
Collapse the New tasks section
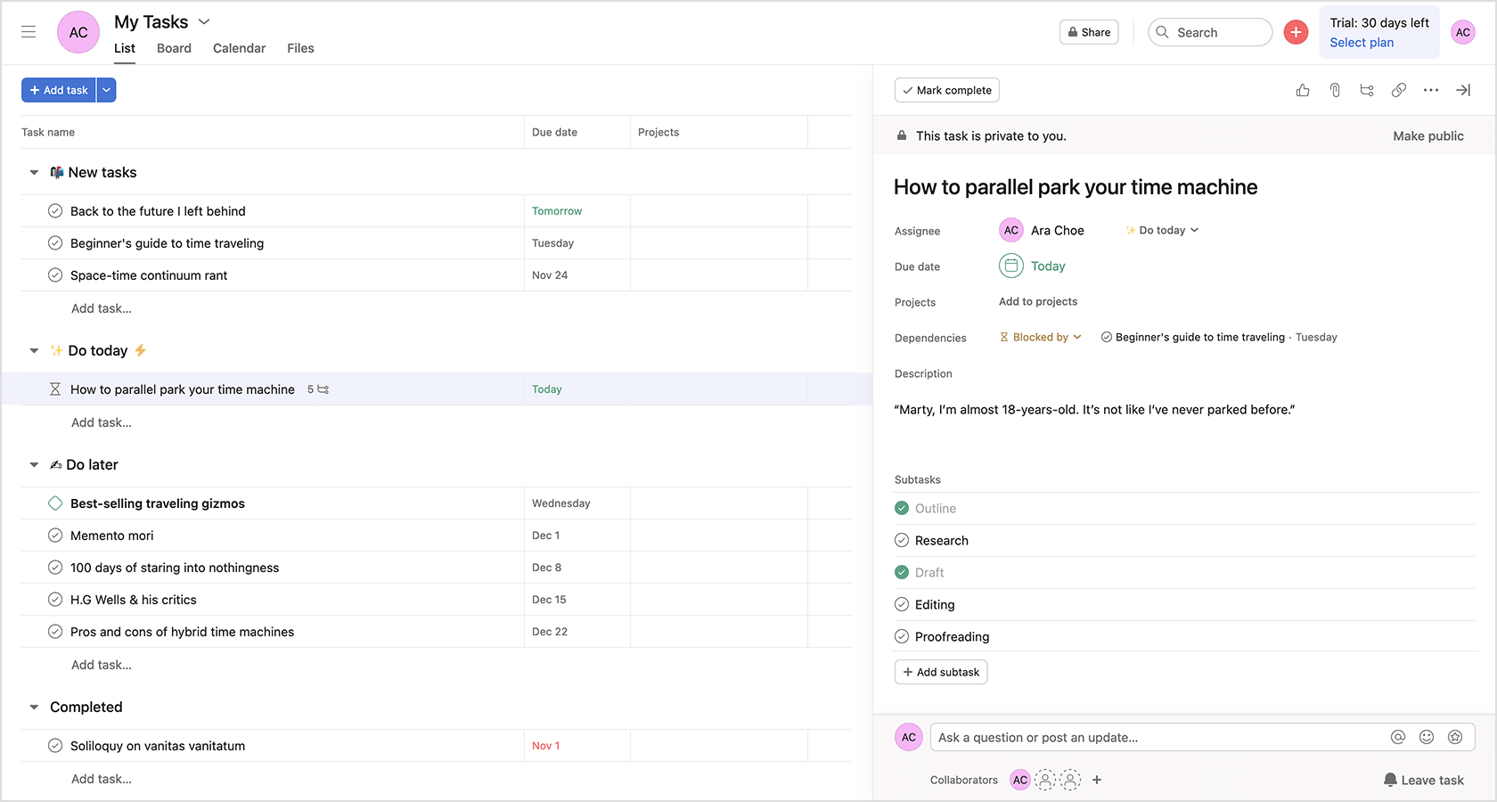[x=34, y=173]
